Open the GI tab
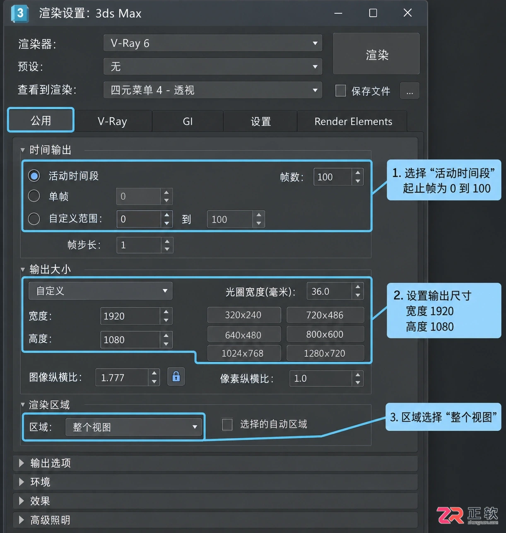This screenshot has height=533, width=506. [188, 121]
